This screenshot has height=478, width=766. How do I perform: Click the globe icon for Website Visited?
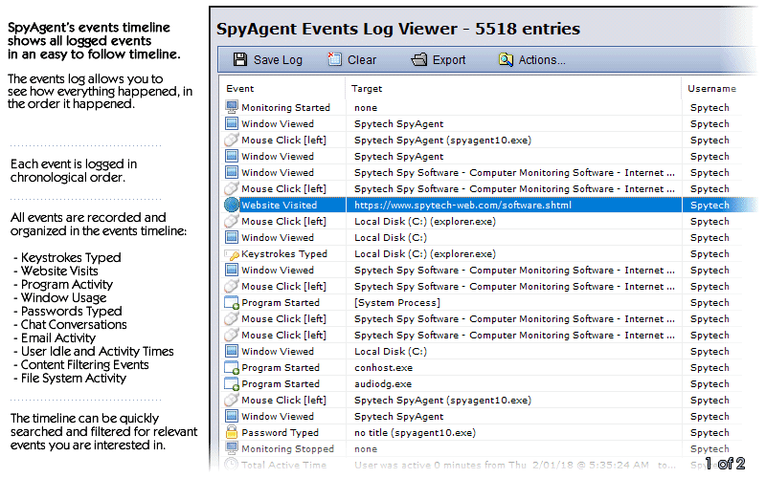[x=231, y=206]
